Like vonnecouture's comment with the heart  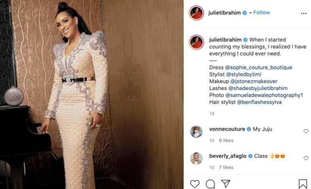tap(306, 131)
